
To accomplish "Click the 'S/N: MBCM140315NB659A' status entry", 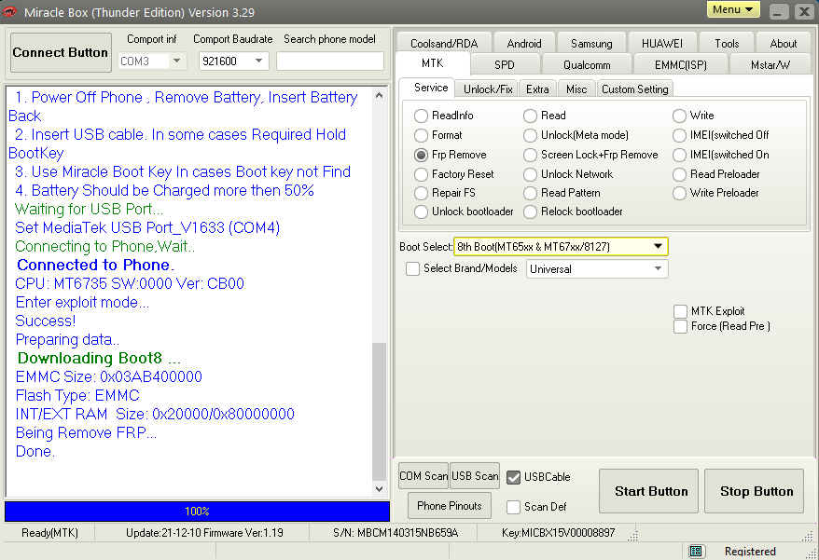I will 396,533.
